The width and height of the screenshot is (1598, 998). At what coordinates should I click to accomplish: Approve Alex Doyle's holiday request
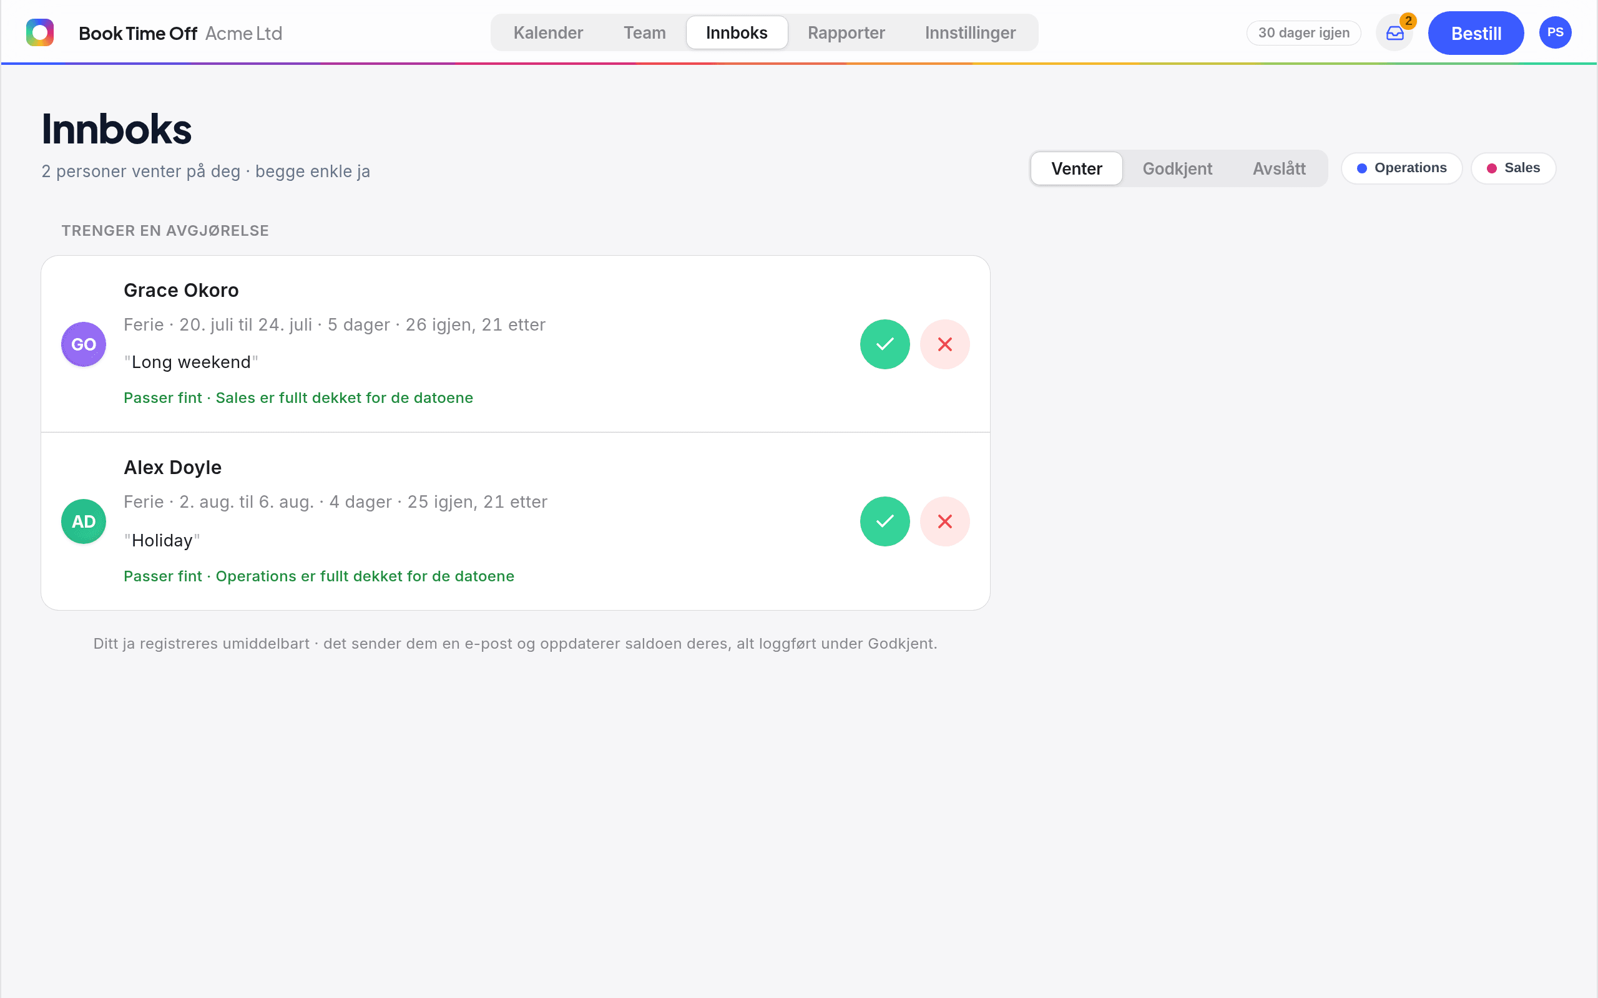point(885,521)
